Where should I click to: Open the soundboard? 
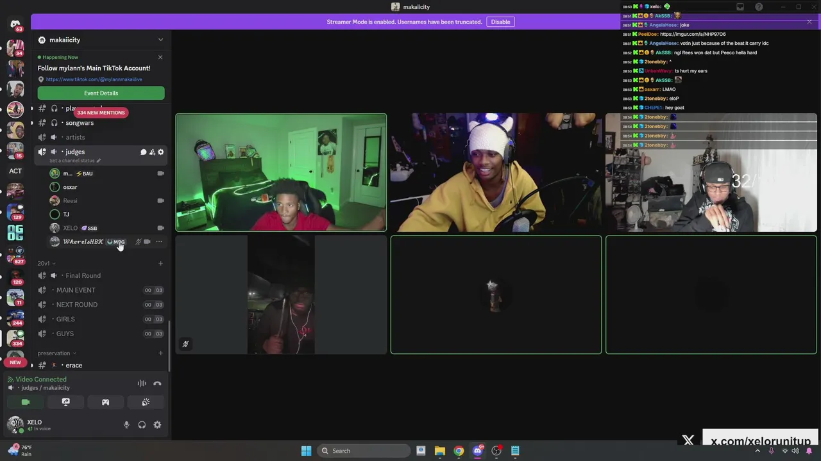tap(146, 402)
